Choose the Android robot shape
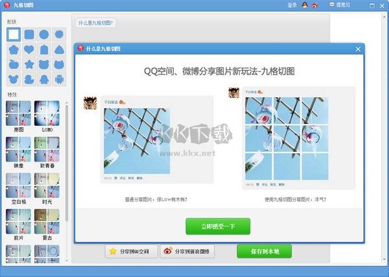 [x=59, y=79]
